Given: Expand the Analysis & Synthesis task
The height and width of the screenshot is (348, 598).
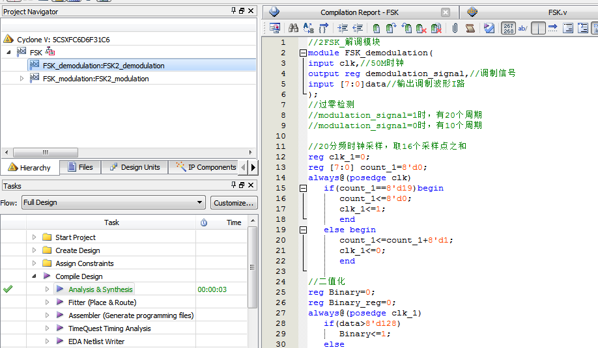Looking at the screenshot, I should point(48,289).
